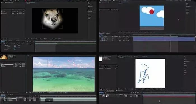196x104 pixels.
Task: Click the Graph Editor icon in signature timeline
Action: point(141,93)
